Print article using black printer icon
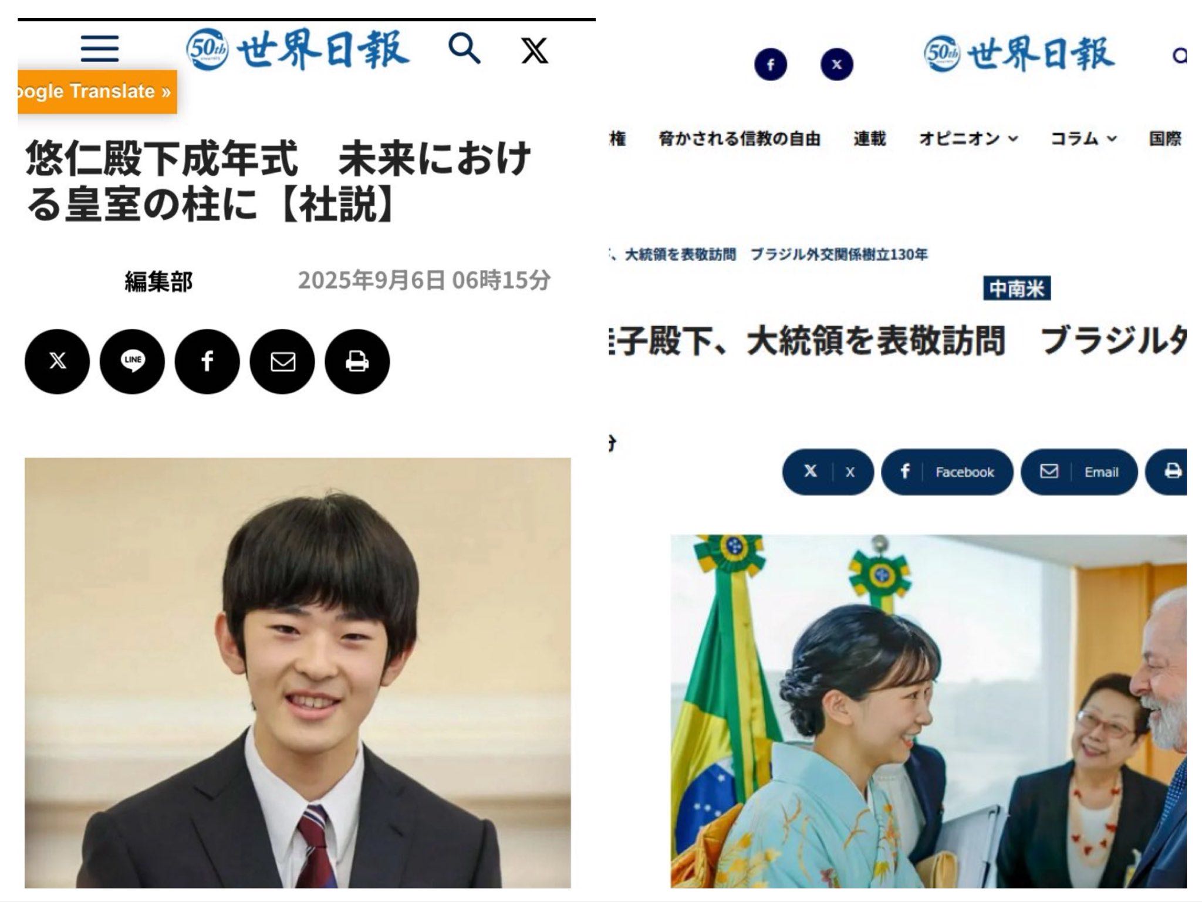The width and height of the screenshot is (1202, 902). 357,361
